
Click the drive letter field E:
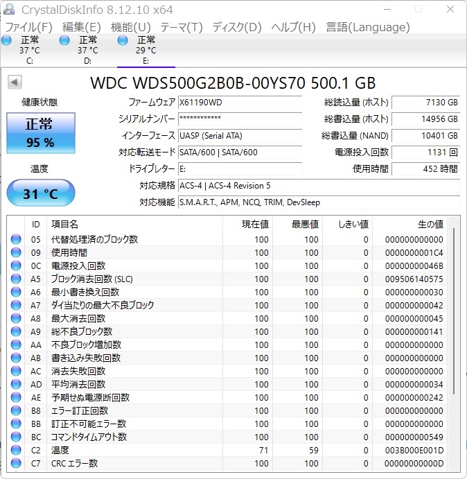coord(240,169)
